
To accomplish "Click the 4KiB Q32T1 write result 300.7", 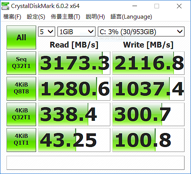I will click(148, 114).
